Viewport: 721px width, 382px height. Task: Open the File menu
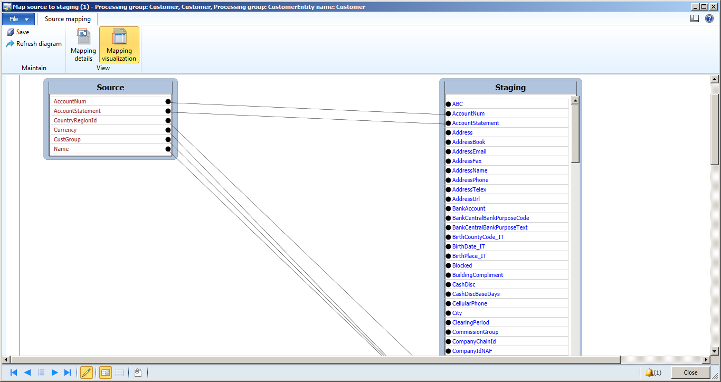(x=15, y=18)
